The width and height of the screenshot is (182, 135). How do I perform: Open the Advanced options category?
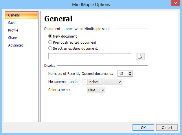click(x=16, y=45)
